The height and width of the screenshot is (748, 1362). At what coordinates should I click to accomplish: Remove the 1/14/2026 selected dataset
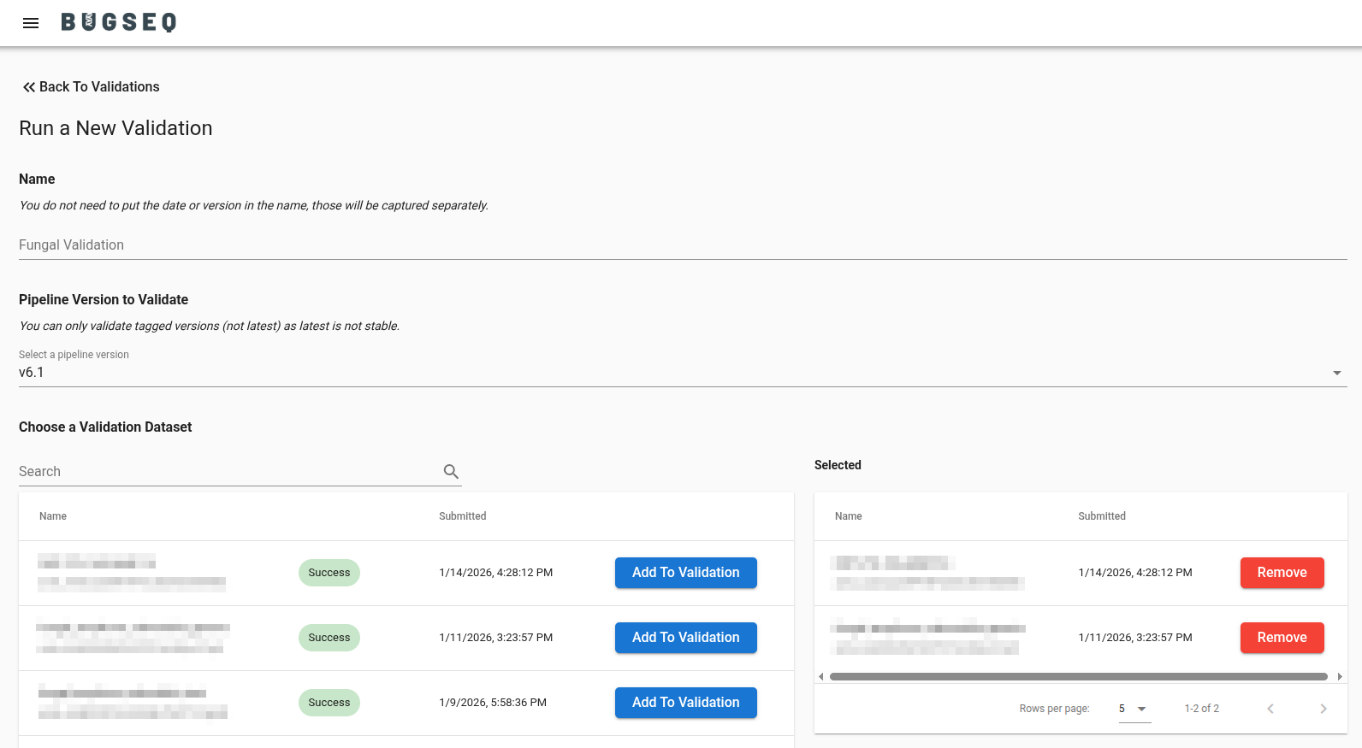[x=1282, y=573]
